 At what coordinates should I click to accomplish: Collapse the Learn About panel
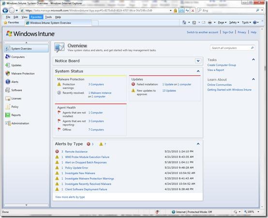[x=253, y=79]
